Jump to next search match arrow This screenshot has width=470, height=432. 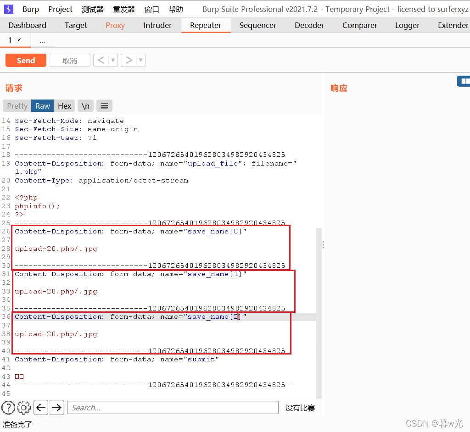coord(56,408)
